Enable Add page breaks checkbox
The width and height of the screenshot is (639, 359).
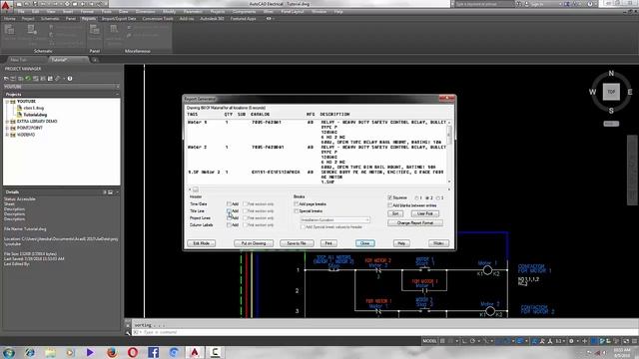tap(297, 203)
